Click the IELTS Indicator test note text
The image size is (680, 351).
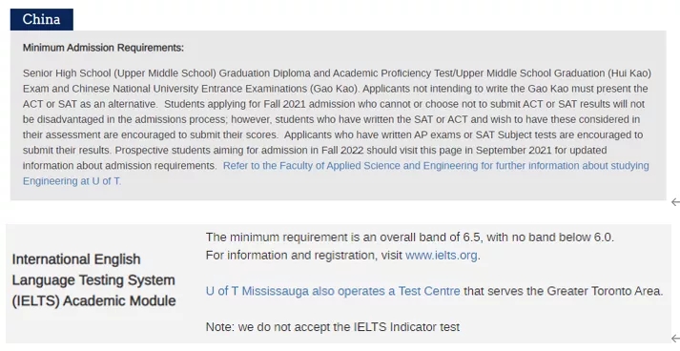333,327
